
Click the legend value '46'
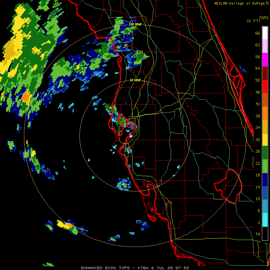(258, 92)
